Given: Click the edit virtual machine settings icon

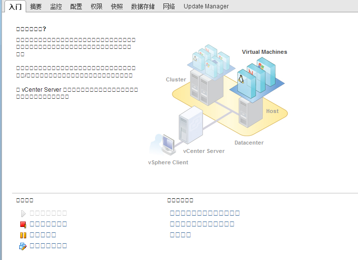Looking at the screenshot, I should click(x=23, y=246).
